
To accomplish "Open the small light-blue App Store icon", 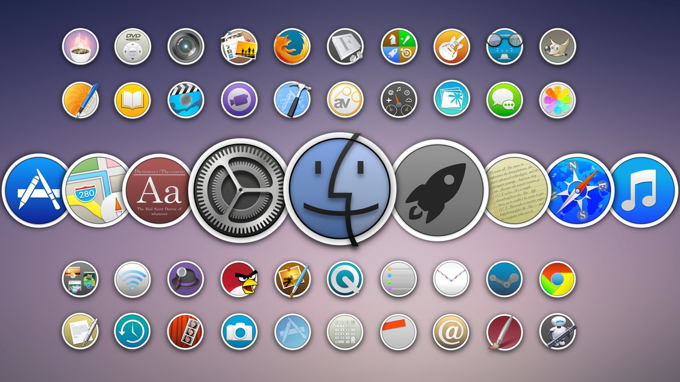I will click(293, 332).
